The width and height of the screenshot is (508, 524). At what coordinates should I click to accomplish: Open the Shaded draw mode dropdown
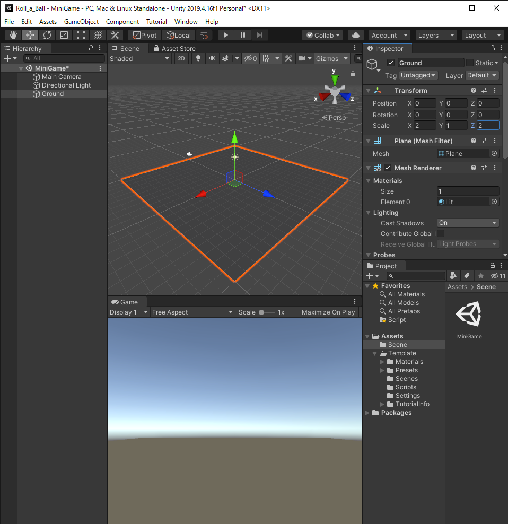click(x=139, y=58)
